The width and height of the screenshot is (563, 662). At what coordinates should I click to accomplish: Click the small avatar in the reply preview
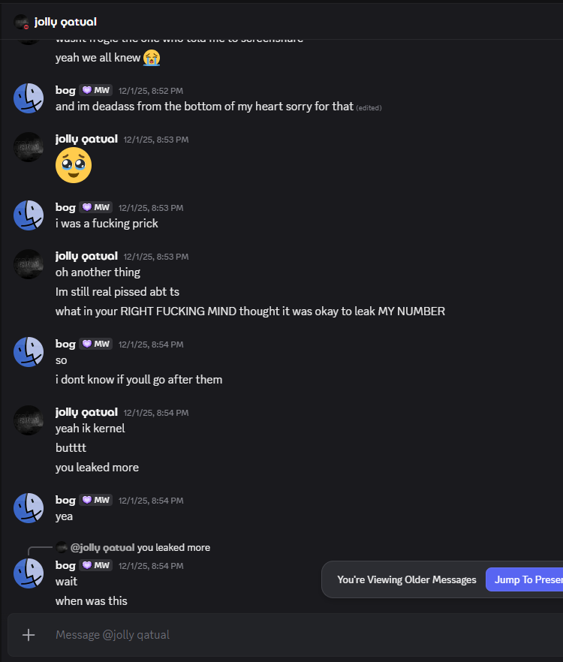point(62,547)
